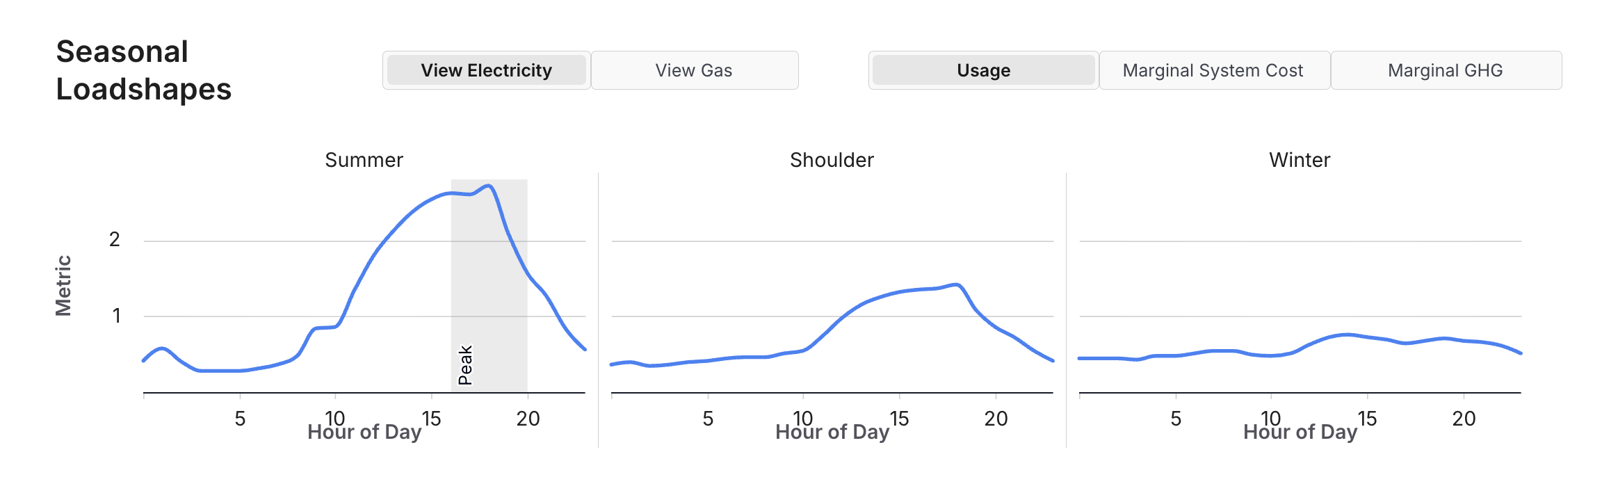Click the highest point of the Summer curve

point(489,186)
